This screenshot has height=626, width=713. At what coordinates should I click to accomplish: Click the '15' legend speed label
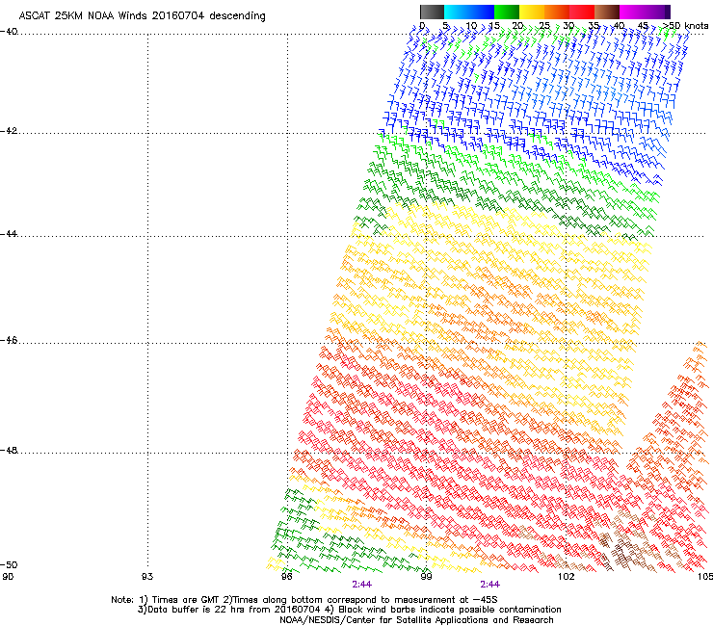[494, 26]
